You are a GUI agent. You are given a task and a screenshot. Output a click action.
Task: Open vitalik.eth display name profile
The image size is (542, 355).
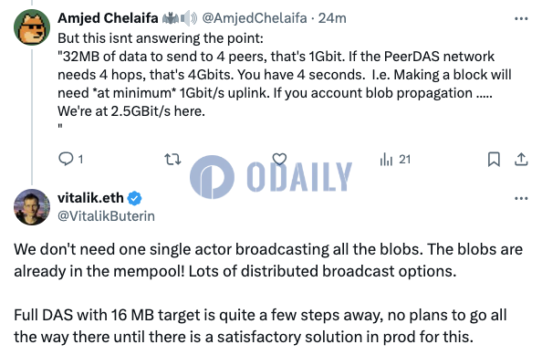coord(90,198)
